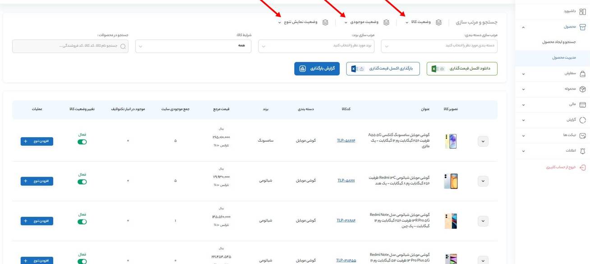Toggle the فعال switch for TLP-۳۸۹۸۴

point(82,222)
